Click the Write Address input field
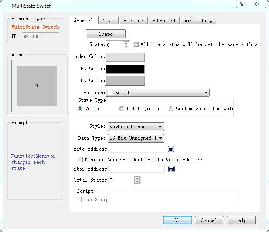 tap(136, 149)
